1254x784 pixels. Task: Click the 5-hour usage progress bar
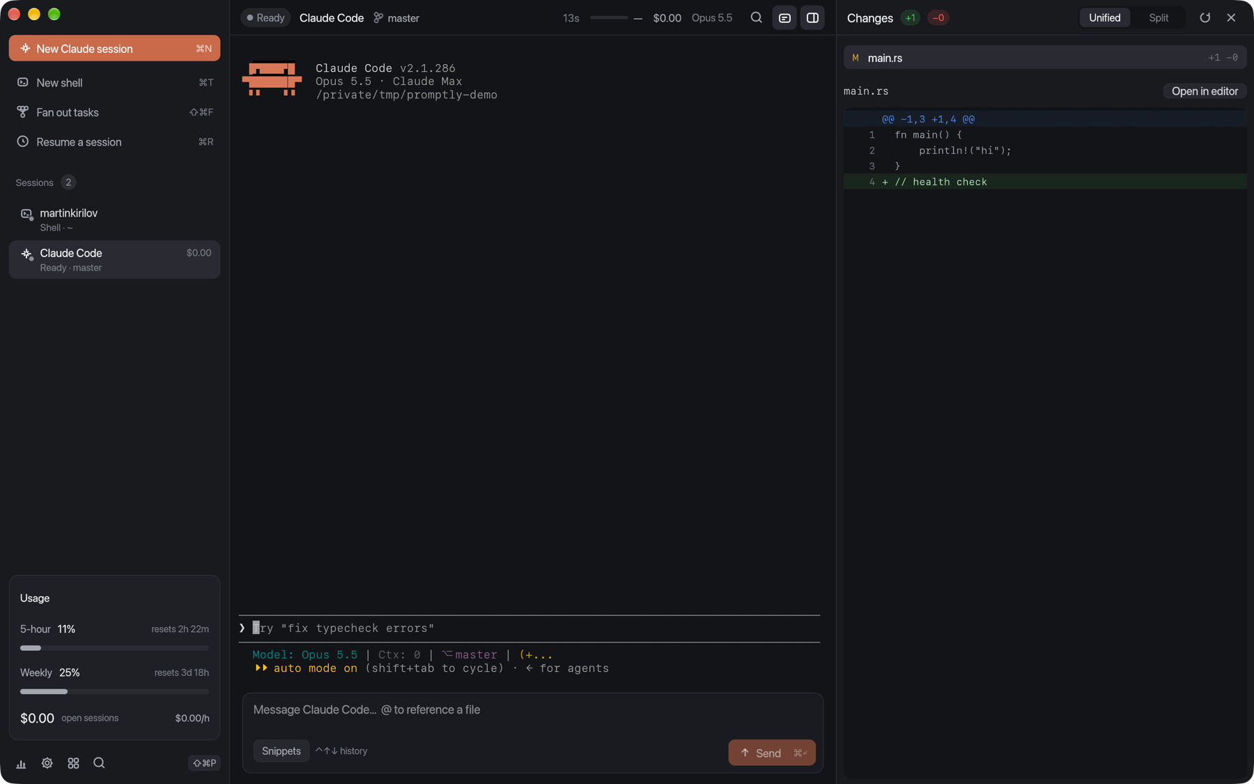tap(114, 648)
